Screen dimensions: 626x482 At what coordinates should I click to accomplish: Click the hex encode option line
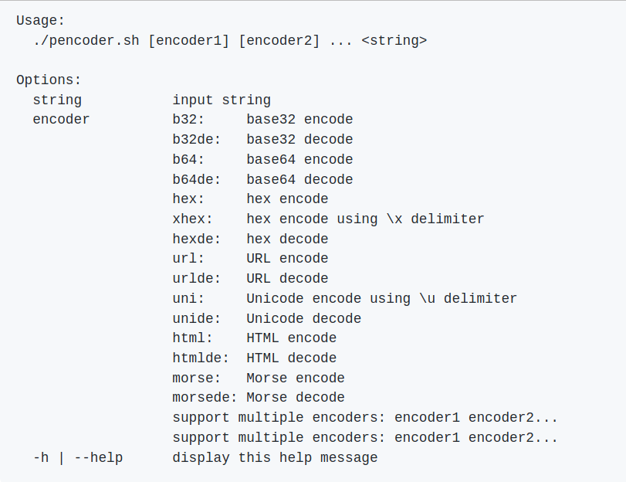[x=250, y=199]
